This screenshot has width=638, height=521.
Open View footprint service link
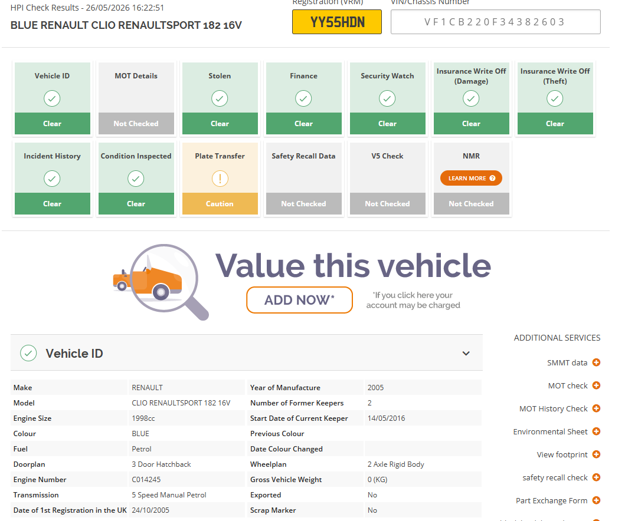click(562, 455)
